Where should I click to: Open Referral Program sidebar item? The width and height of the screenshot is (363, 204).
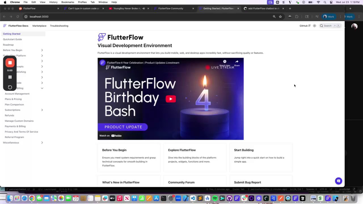tap(14, 137)
